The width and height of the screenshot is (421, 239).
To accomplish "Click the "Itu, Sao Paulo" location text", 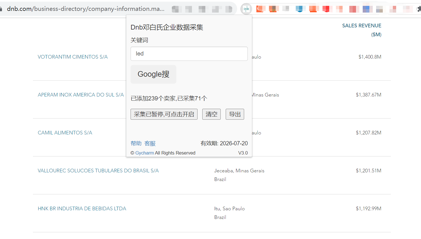I will [x=230, y=209].
